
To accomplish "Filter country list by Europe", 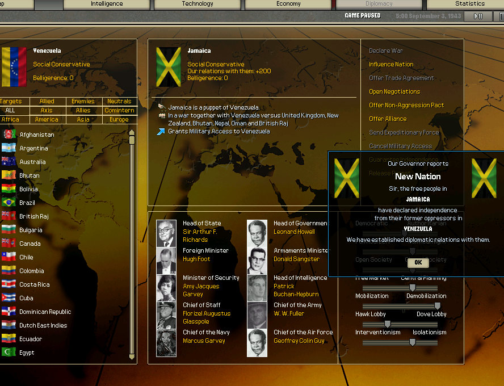I will 119,119.
